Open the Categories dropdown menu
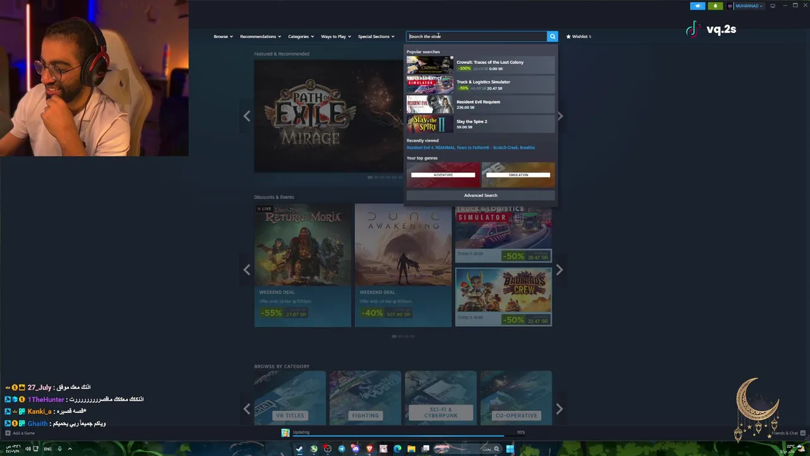The height and width of the screenshot is (456, 810). [301, 37]
